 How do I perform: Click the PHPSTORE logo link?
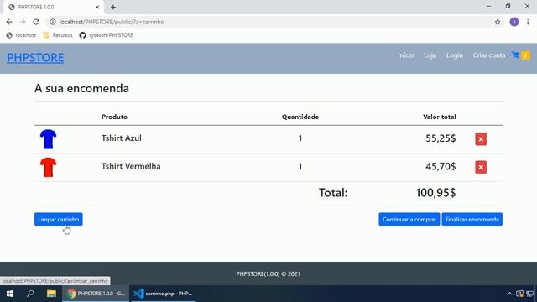click(35, 58)
